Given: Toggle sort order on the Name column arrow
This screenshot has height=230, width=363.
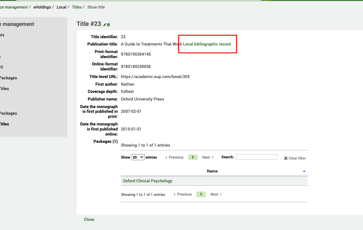Looking at the screenshot, I should (304, 171).
